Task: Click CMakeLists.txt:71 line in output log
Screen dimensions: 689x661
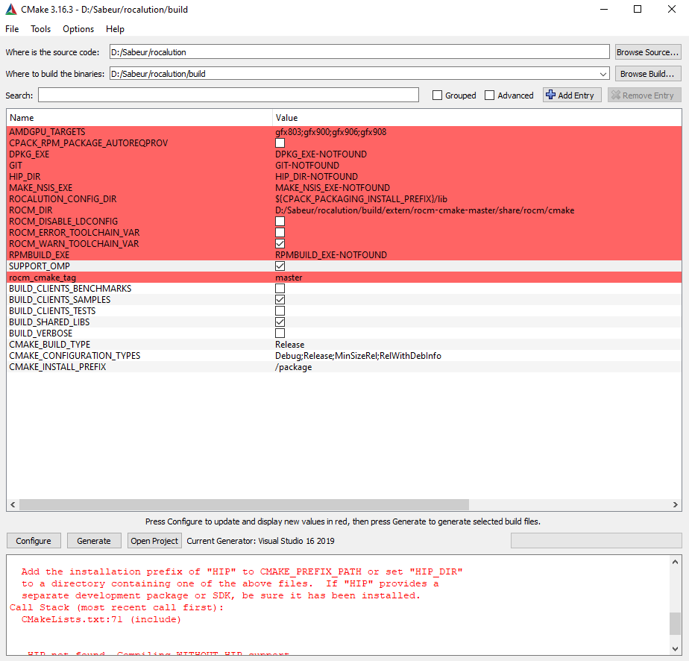Action: click(101, 619)
